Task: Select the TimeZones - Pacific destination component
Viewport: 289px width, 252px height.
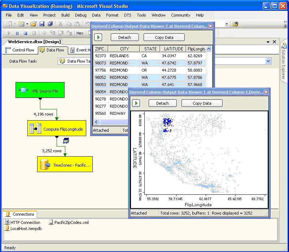Action: point(65,164)
